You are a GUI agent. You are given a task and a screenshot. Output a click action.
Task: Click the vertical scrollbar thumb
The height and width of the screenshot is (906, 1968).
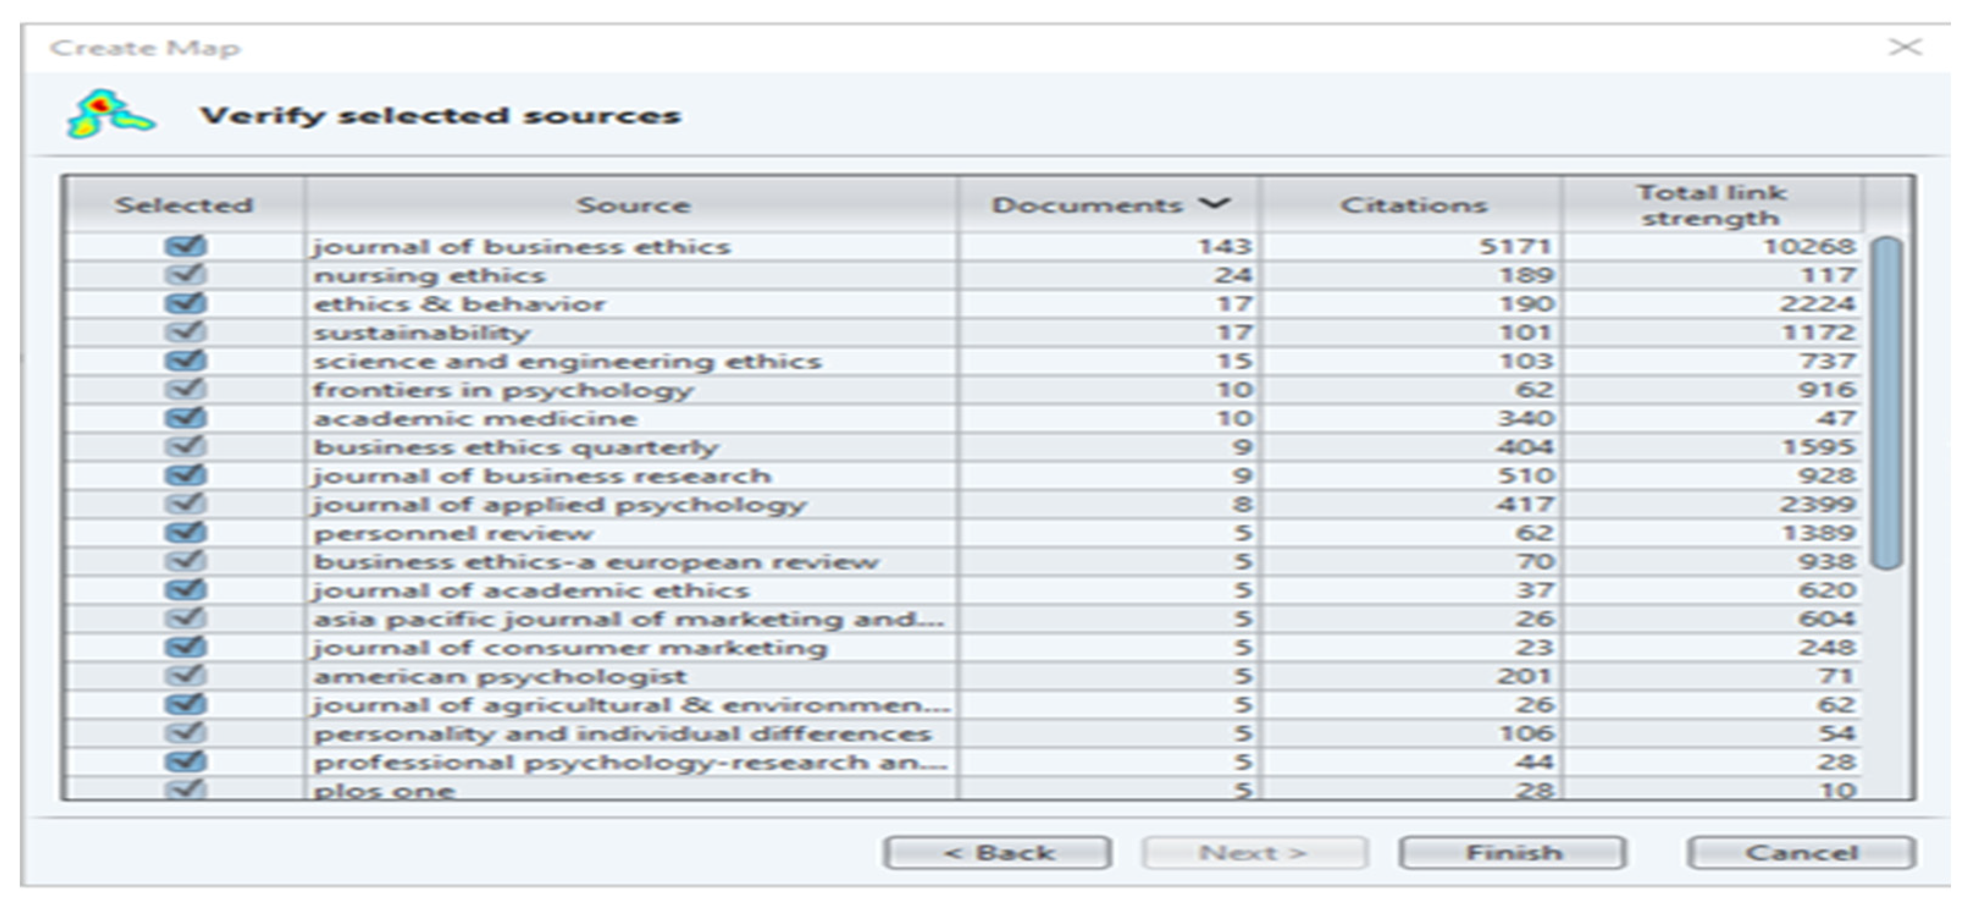(1887, 403)
